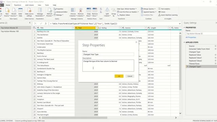The width and height of the screenshot is (217, 122).
Task: Click the scroll right arrow under the grid
Action: pos(176,118)
